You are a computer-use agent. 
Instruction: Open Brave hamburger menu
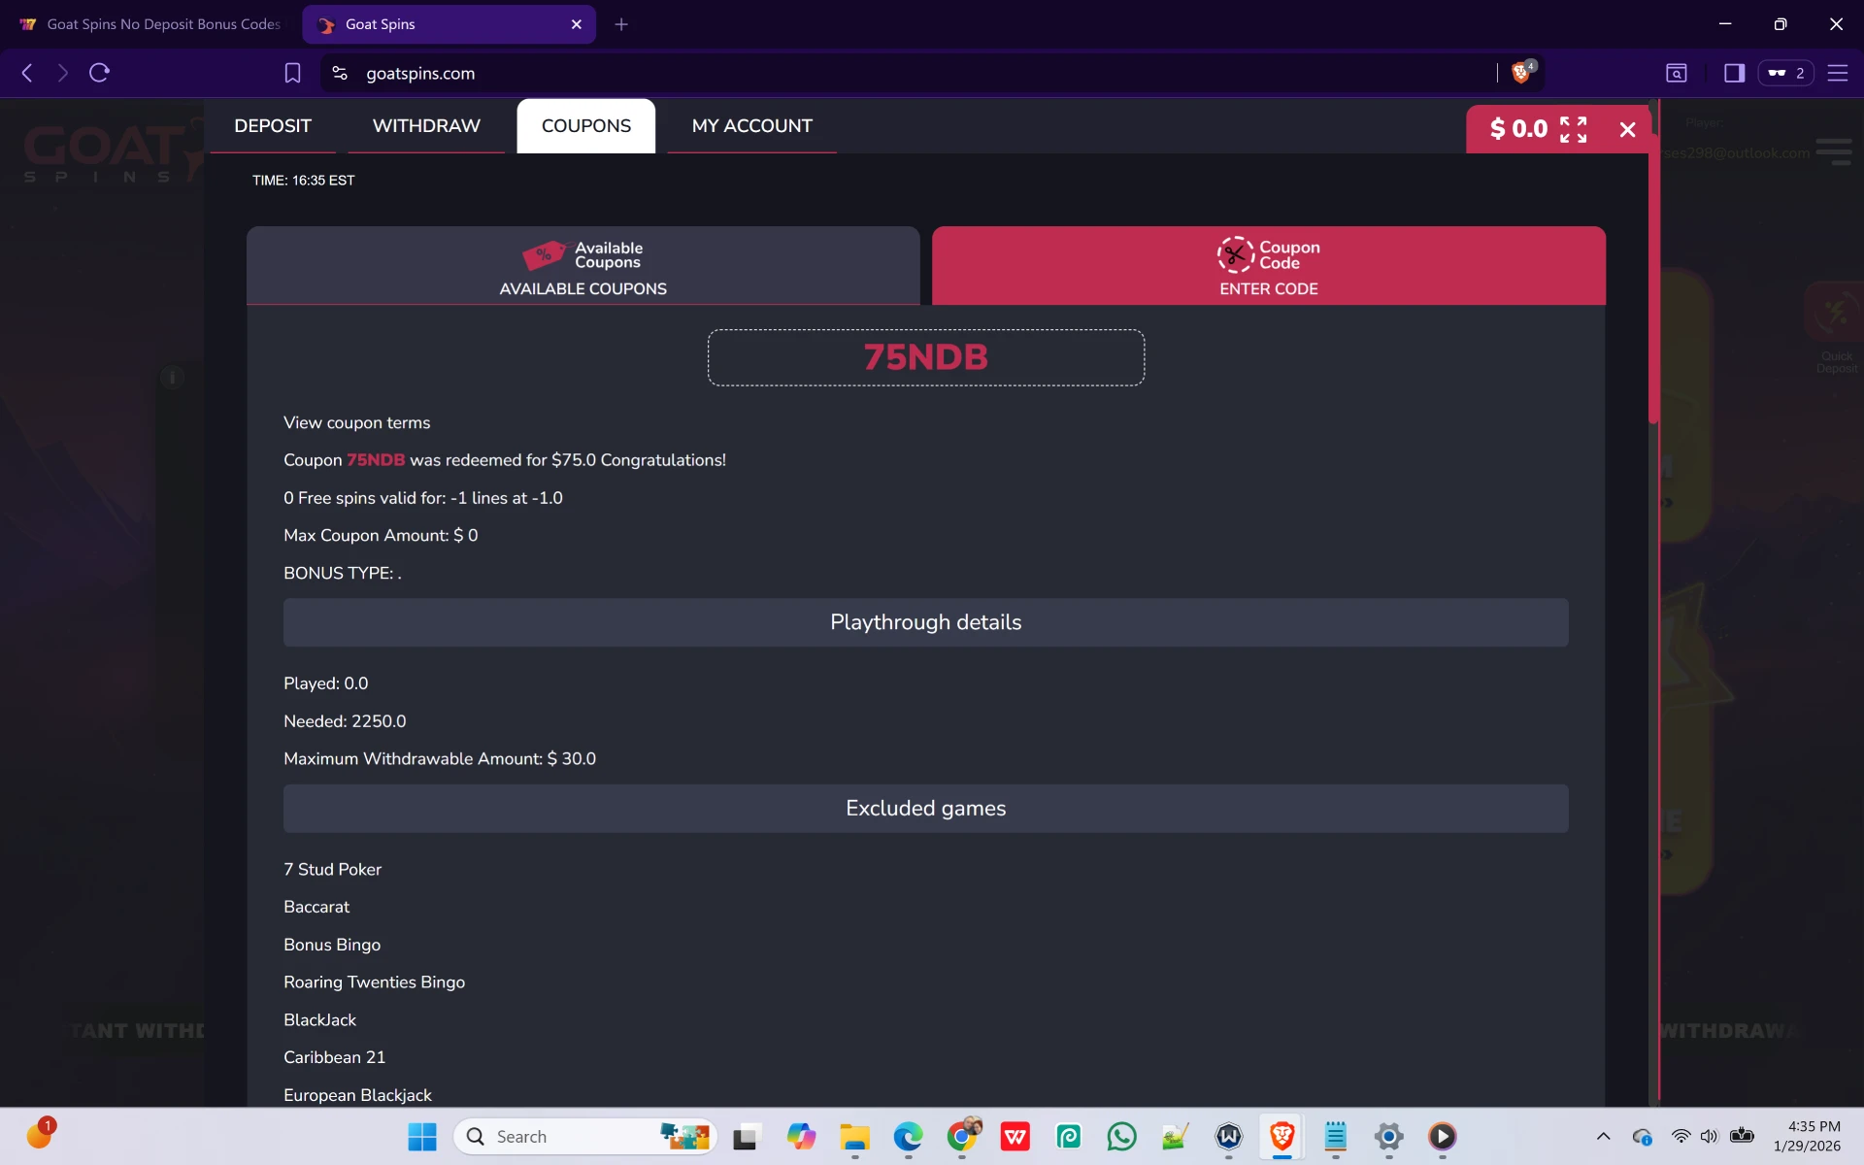click(x=1837, y=73)
